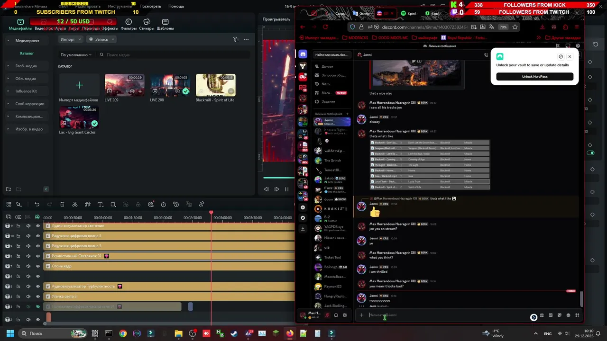Viewport: 607px width, 341px height.
Task: Bookmark this page with the star icon
Action: [515, 27]
